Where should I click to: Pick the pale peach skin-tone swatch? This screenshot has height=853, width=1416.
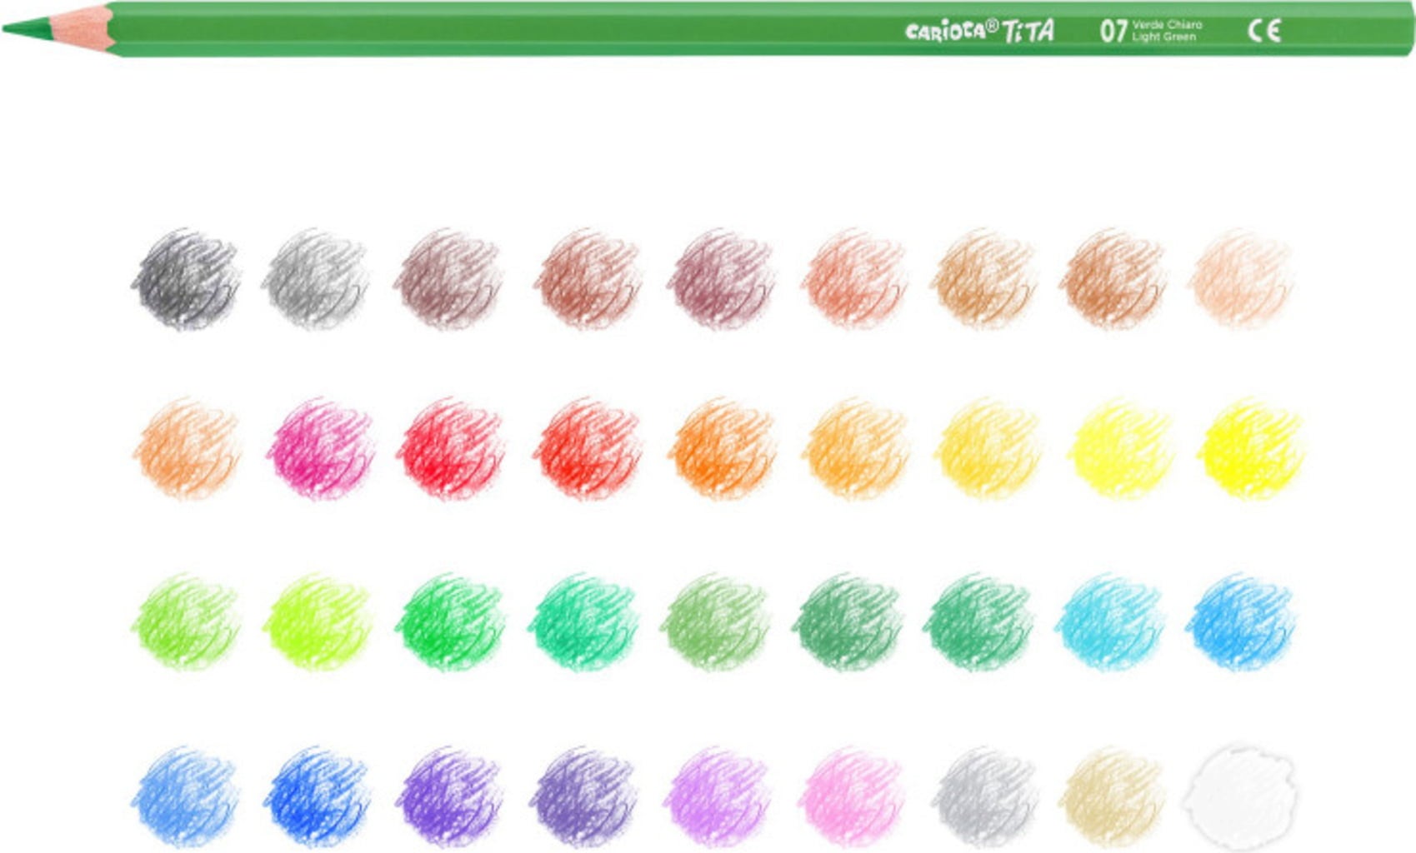pos(1242,279)
